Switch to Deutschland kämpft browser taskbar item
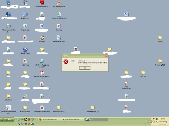Screen dimensions: 169x126 49,119
